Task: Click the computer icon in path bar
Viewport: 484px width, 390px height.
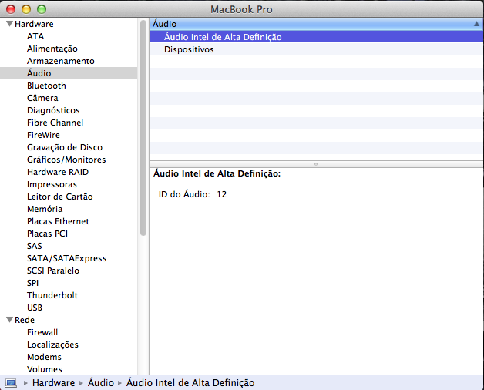Action: (x=11, y=382)
